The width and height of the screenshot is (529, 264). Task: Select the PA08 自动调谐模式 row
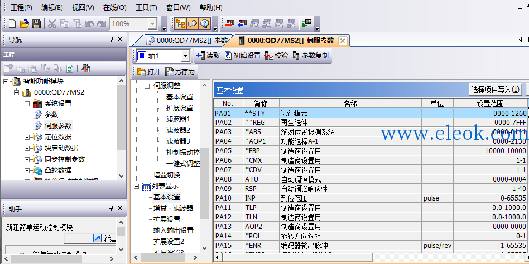(x=371, y=179)
